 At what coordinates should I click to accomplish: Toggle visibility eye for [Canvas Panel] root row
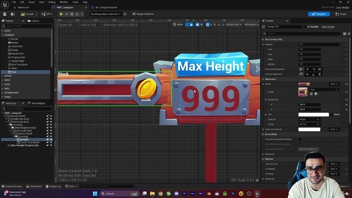[x=51, y=116]
